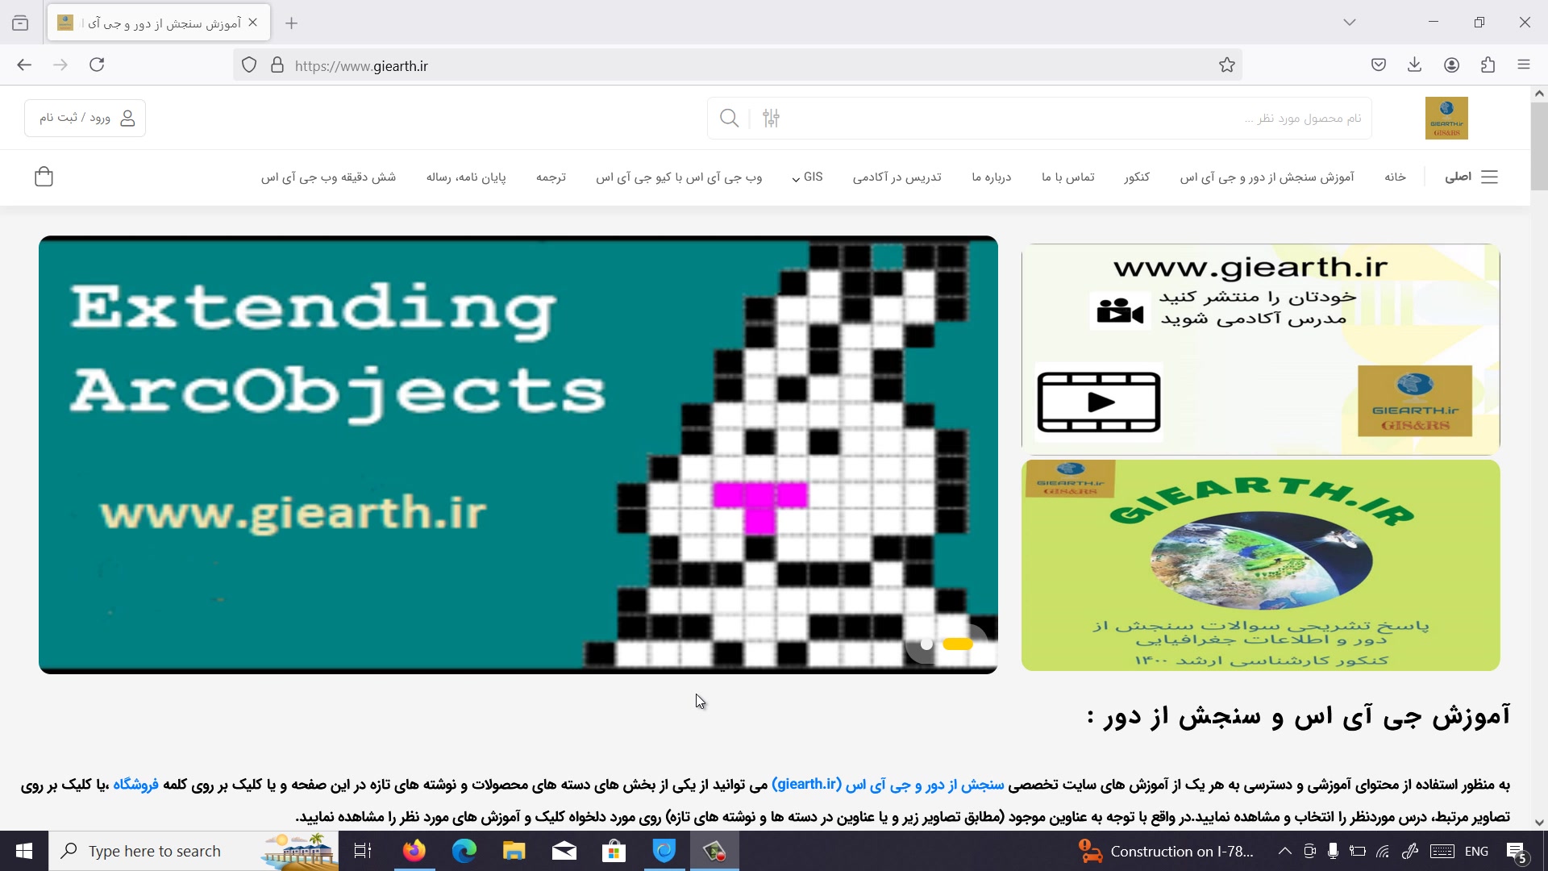Open the academy instructor video banner
1548x871 pixels.
tap(1260, 348)
